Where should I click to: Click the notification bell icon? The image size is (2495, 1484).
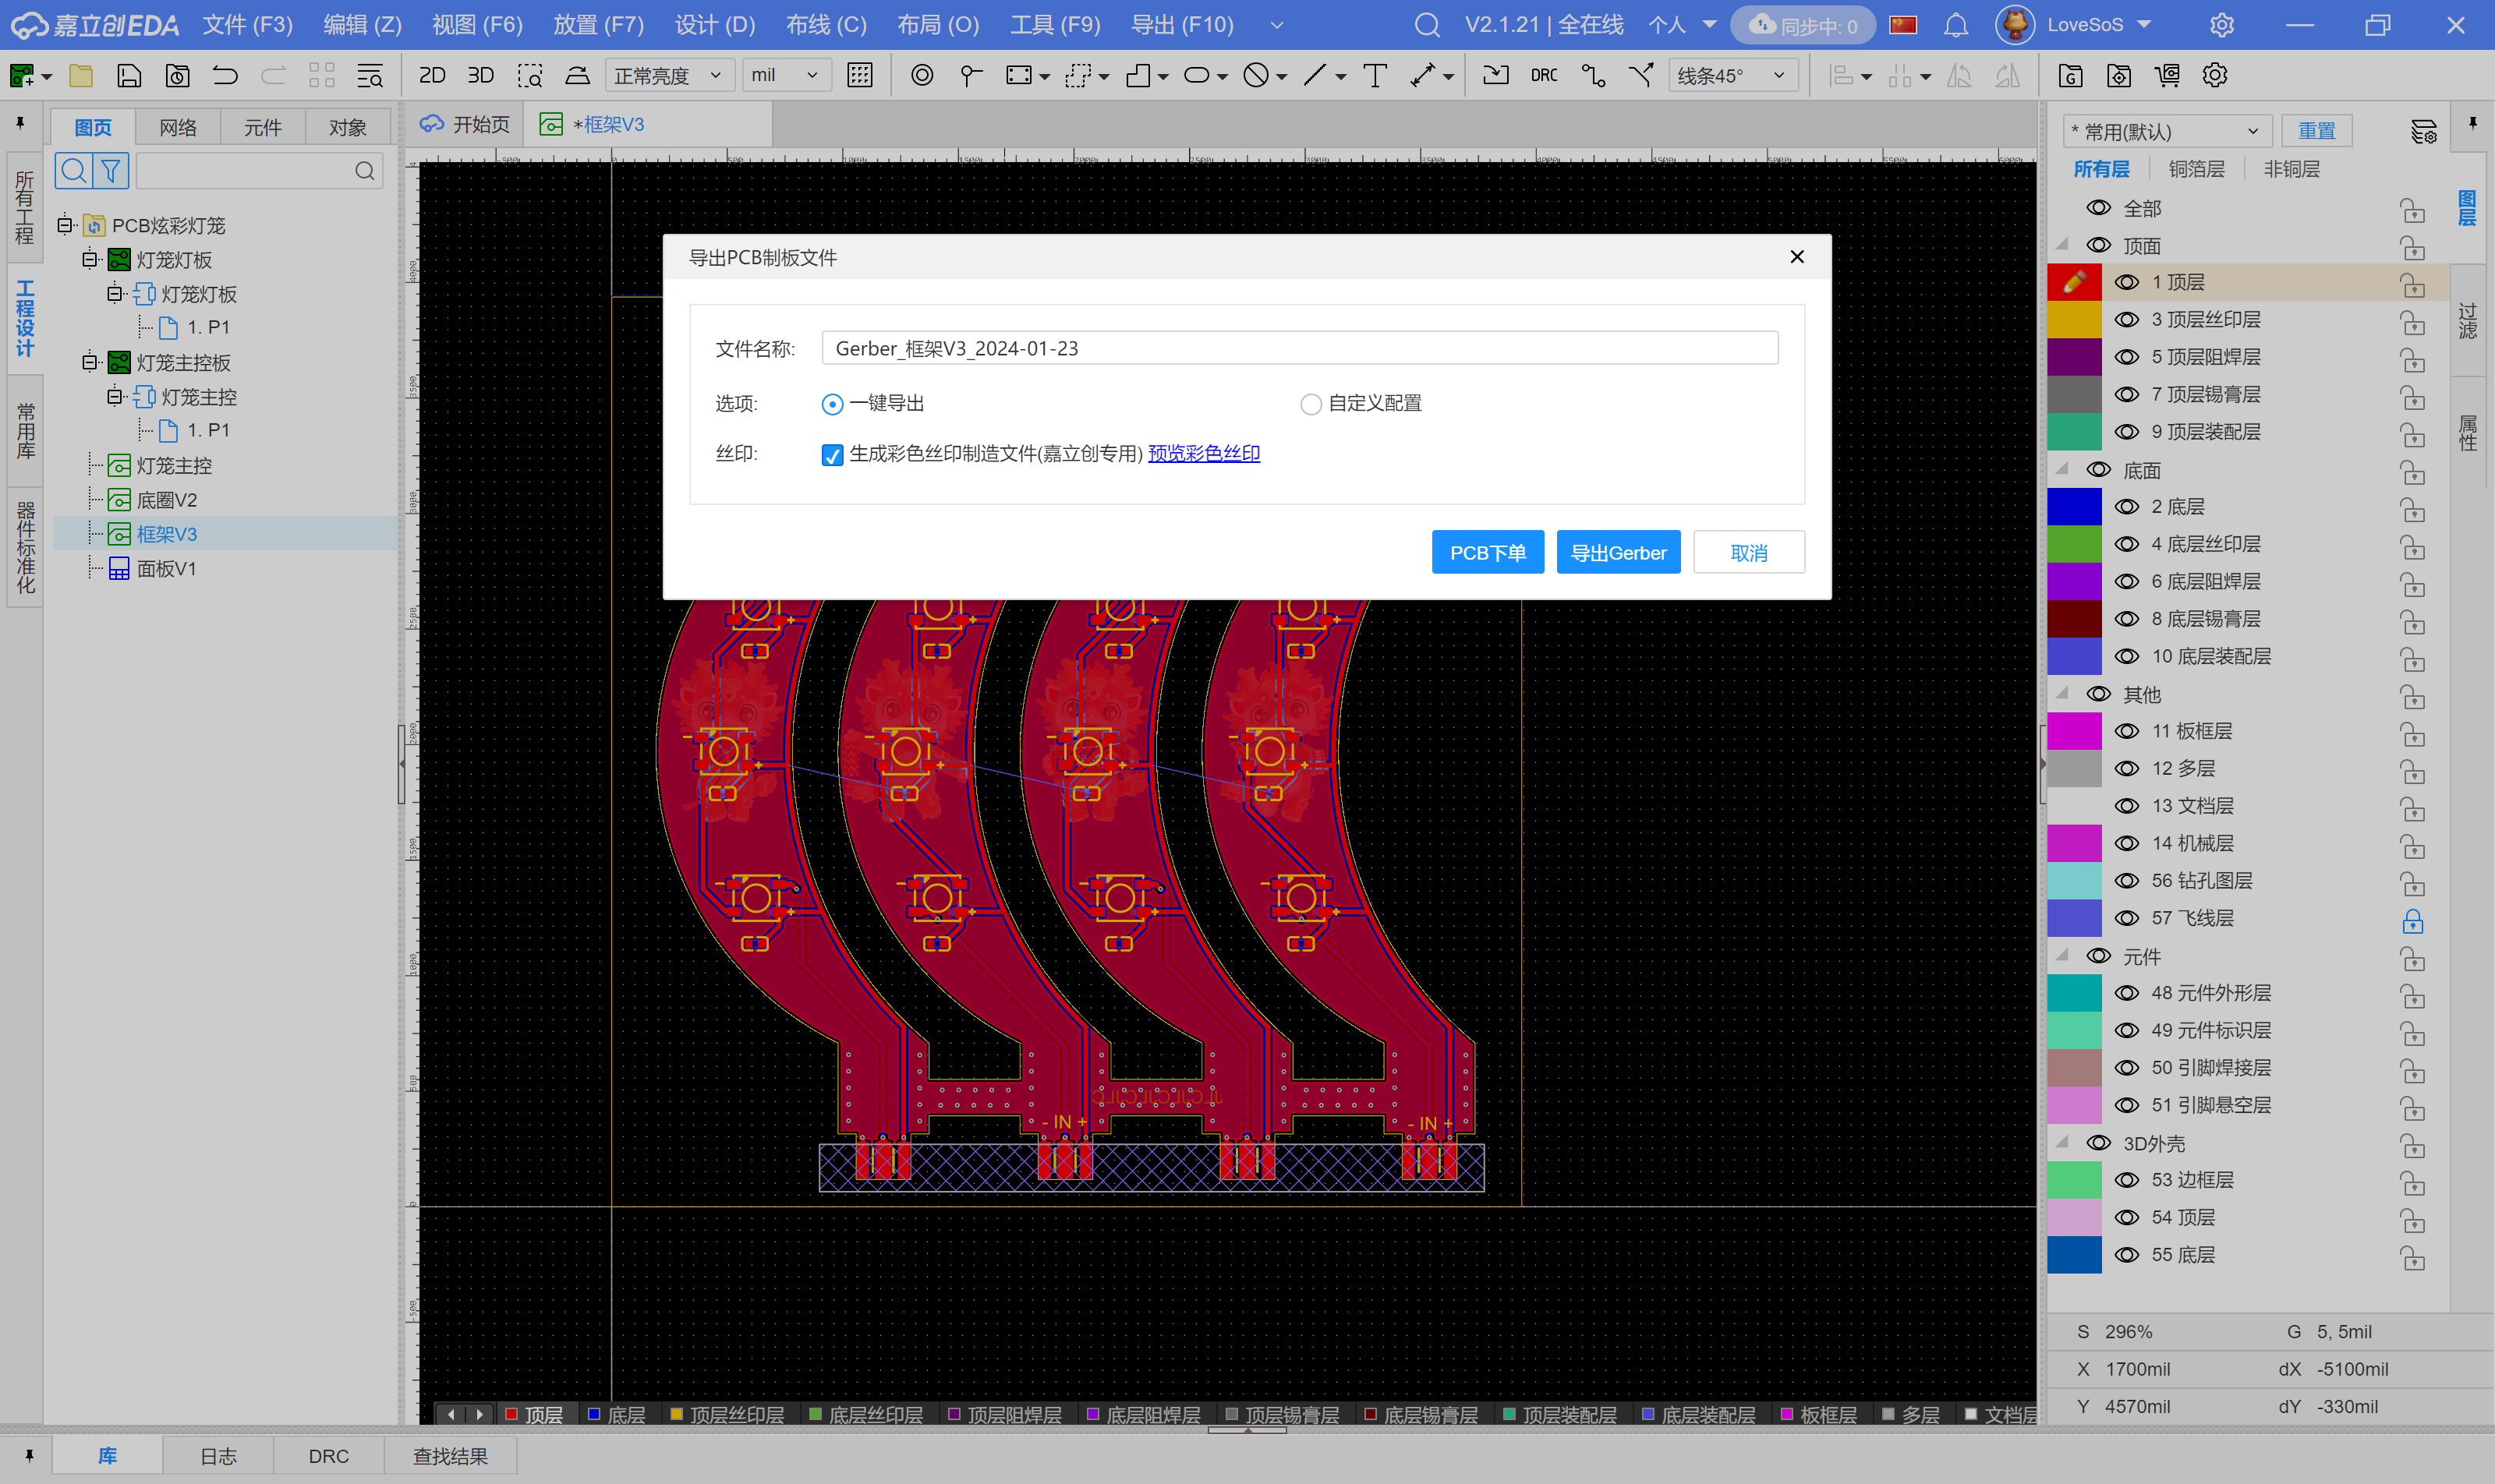[1955, 25]
